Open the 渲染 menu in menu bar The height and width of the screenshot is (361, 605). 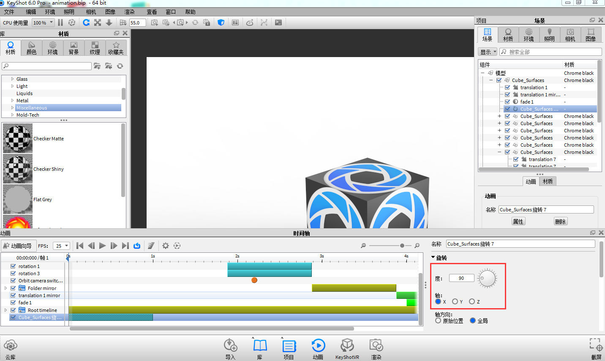(129, 12)
